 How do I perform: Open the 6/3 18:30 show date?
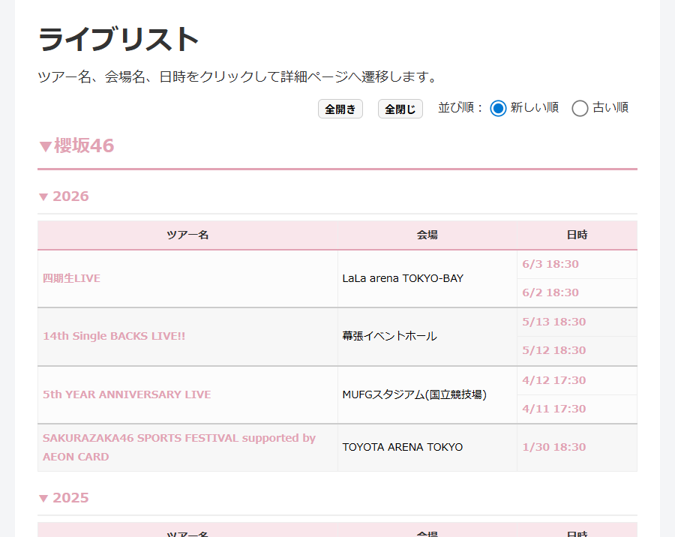[550, 264]
